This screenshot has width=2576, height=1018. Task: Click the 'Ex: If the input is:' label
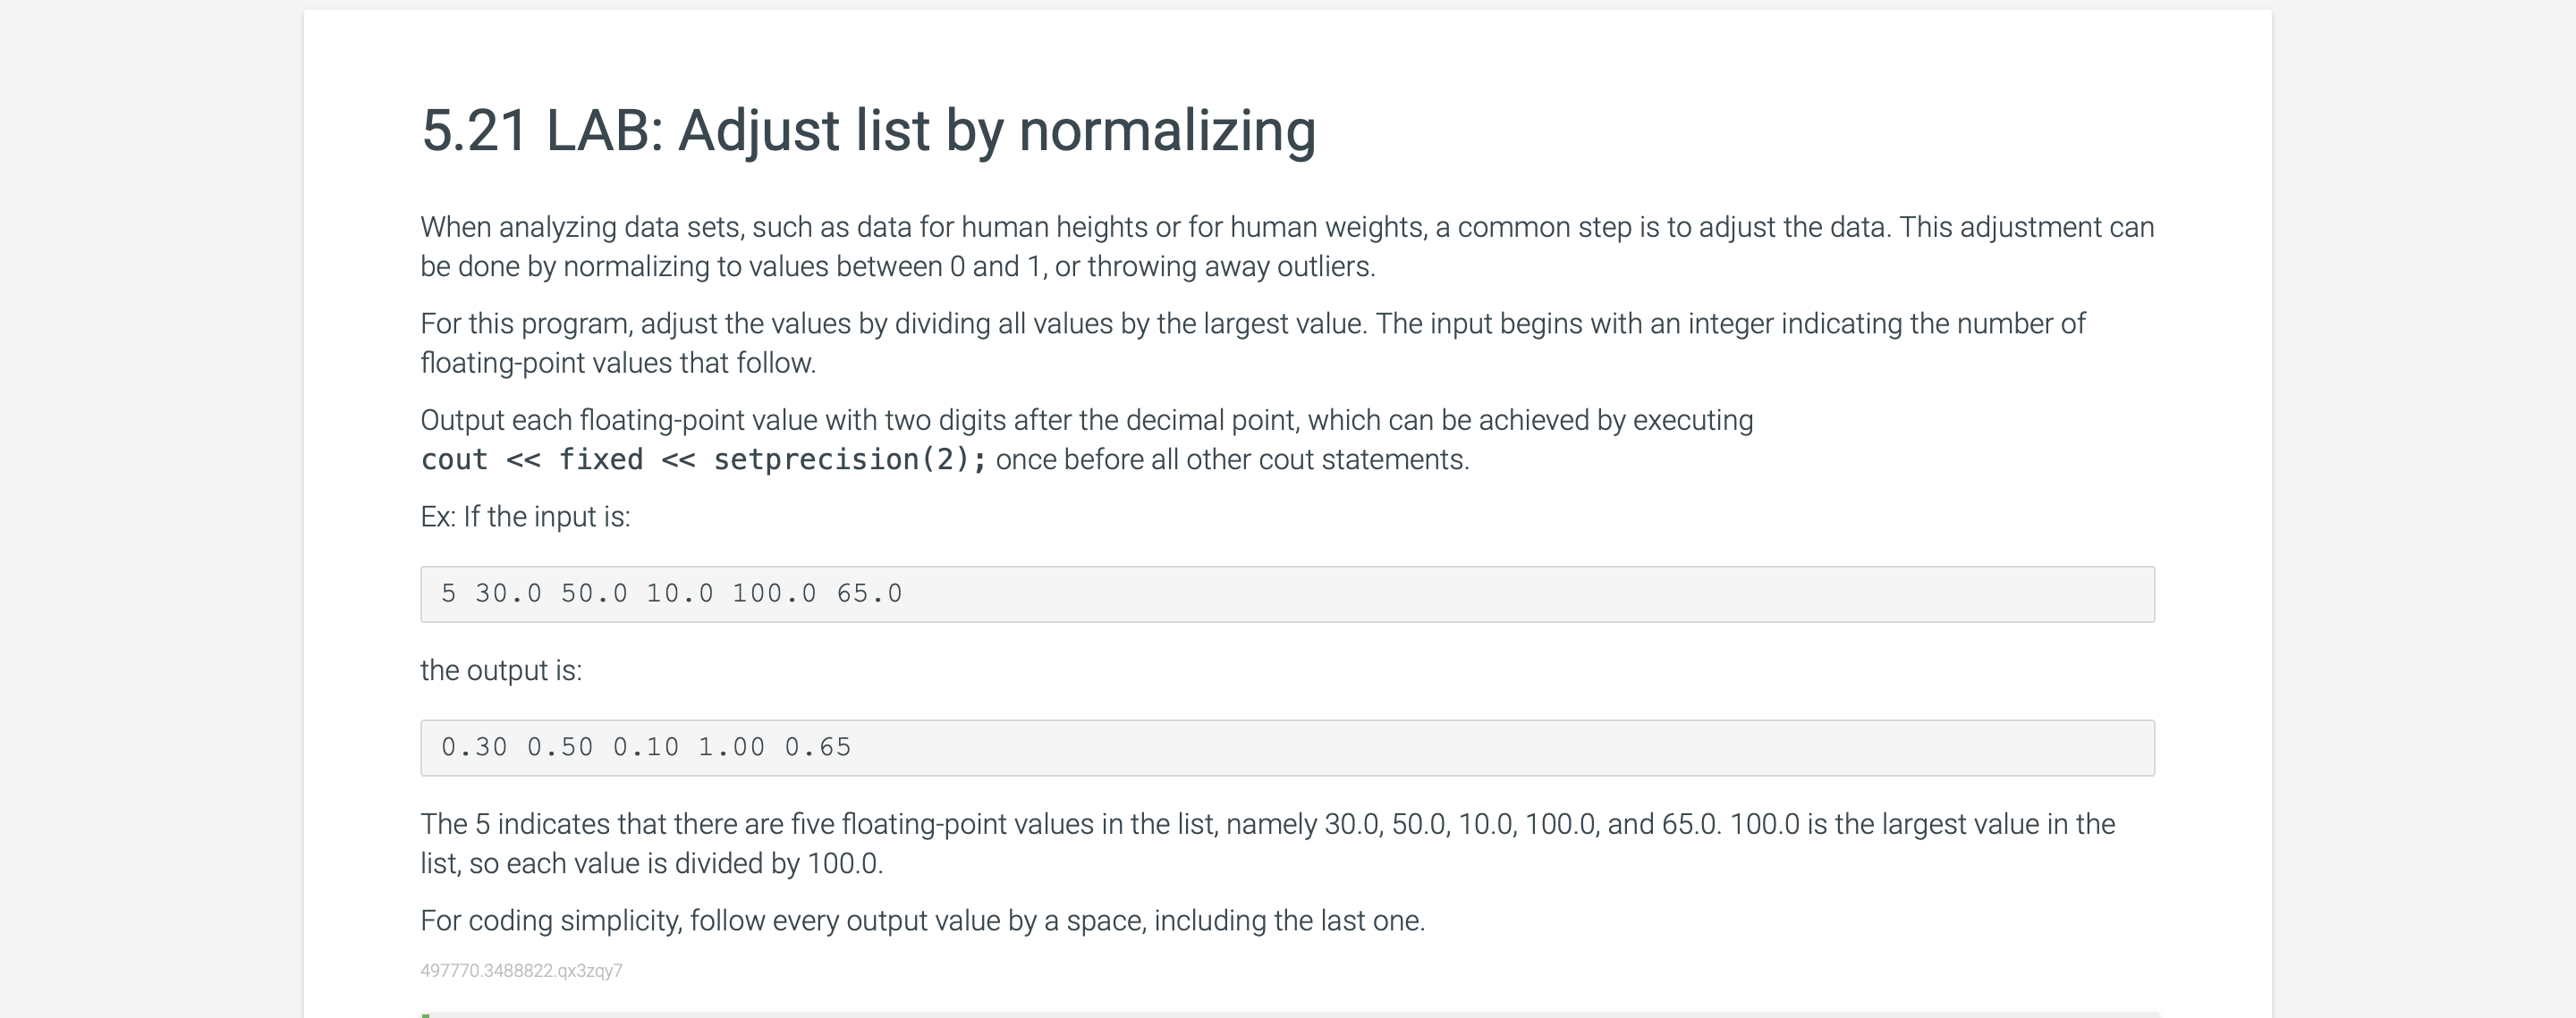[525, 517]
